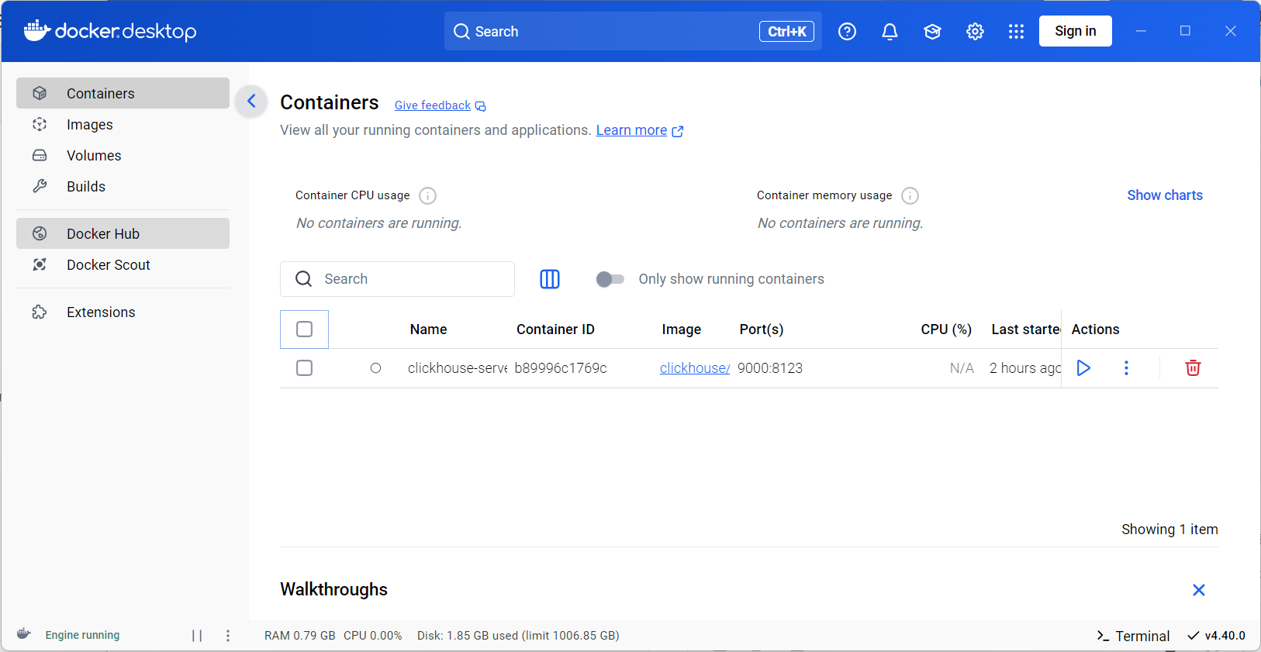1261x652 pixels.
Task: Open the notifications bell
Action: point(890,31)
